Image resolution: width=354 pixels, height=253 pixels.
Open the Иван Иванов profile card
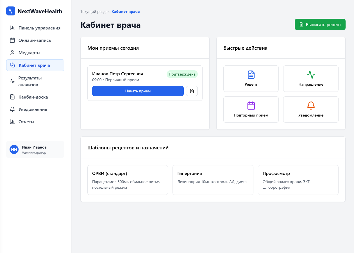point(35,149)
